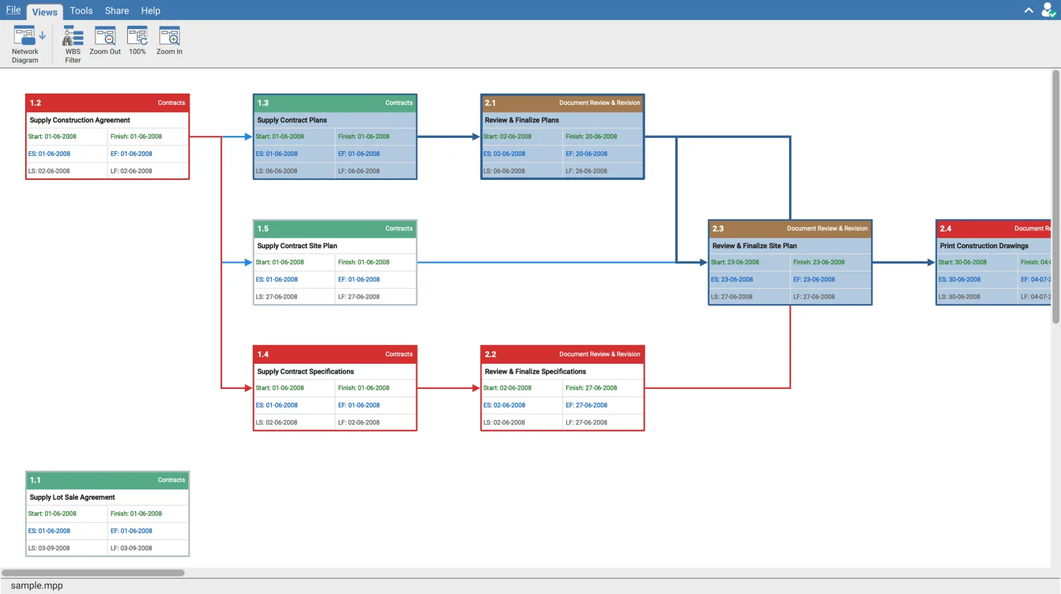The width and height of the screenshot is (1061, 594).
Task: Click 'Review & Finalize Plans' task name
Action: [x=522, y=120]
